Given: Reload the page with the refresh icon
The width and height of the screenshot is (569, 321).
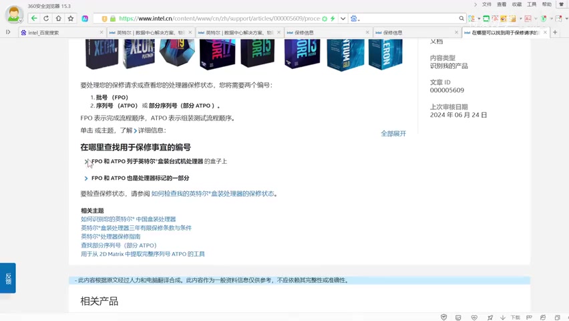Looking at the screenshot, I should point(46,18).
